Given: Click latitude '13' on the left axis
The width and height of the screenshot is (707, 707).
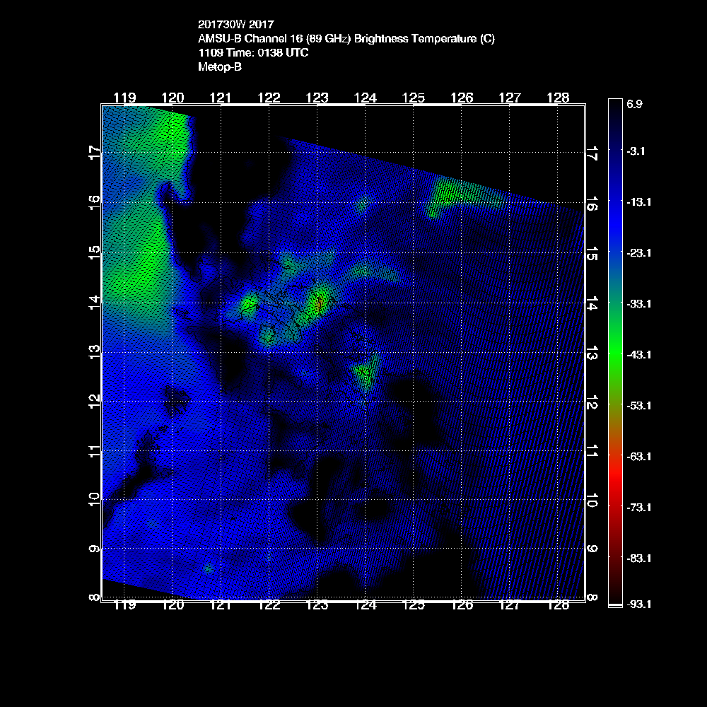Looking at the screenshot, I should click(94, 351).
